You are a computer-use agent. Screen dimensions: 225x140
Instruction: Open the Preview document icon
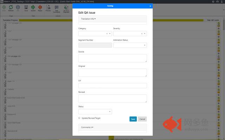click(48, 7)
